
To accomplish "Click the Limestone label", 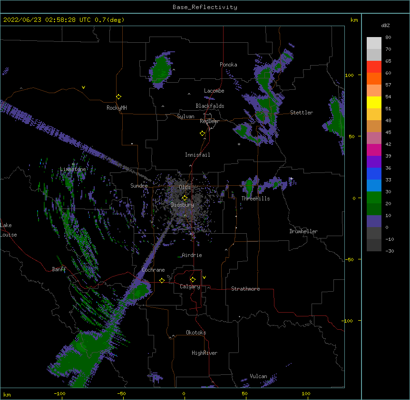I will pyautogui.click(x=73, y=169).
